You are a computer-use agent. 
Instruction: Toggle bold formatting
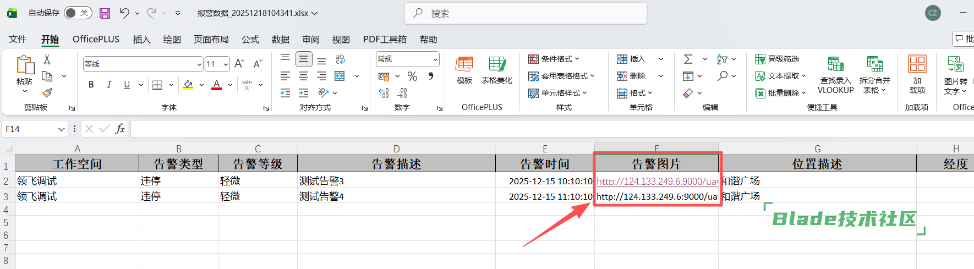point(91,85)
